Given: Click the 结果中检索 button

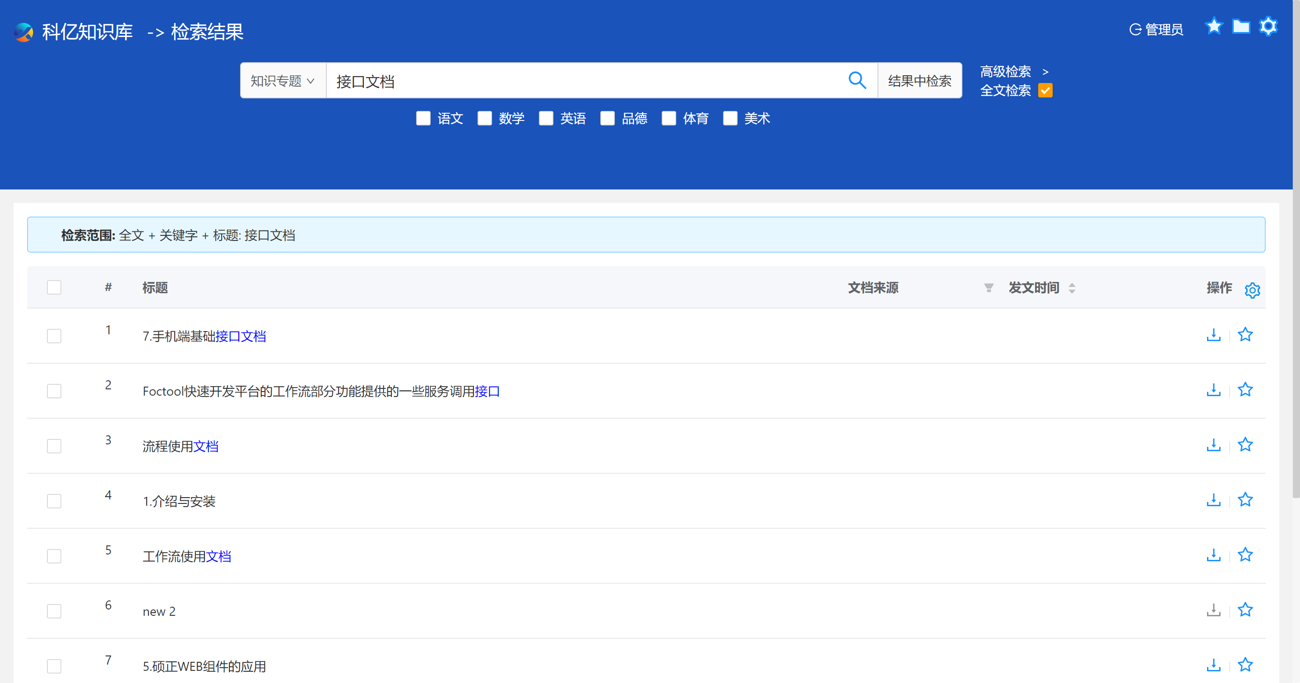Looking at the screenshot, I should 919,81.
